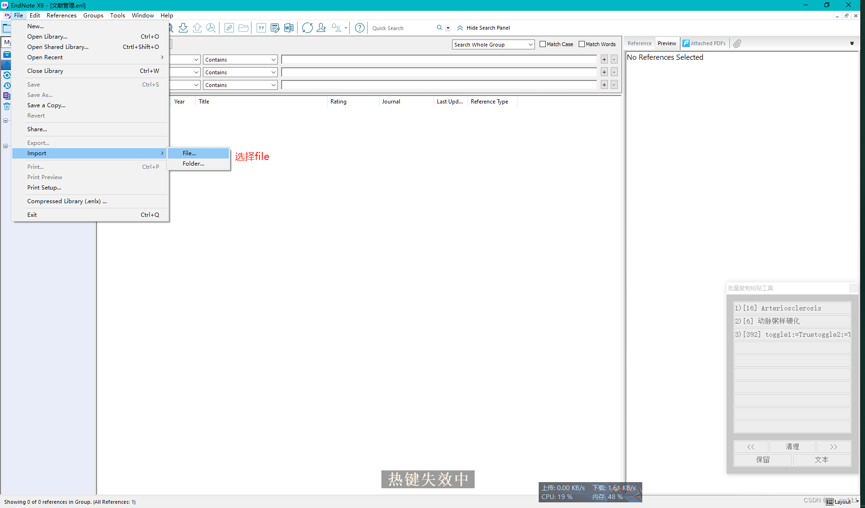Image resolution: width=865 pixels, height=508 pixels.
Task: Open the Search Whole Group dropdown
Action: [x=493, y=44]
